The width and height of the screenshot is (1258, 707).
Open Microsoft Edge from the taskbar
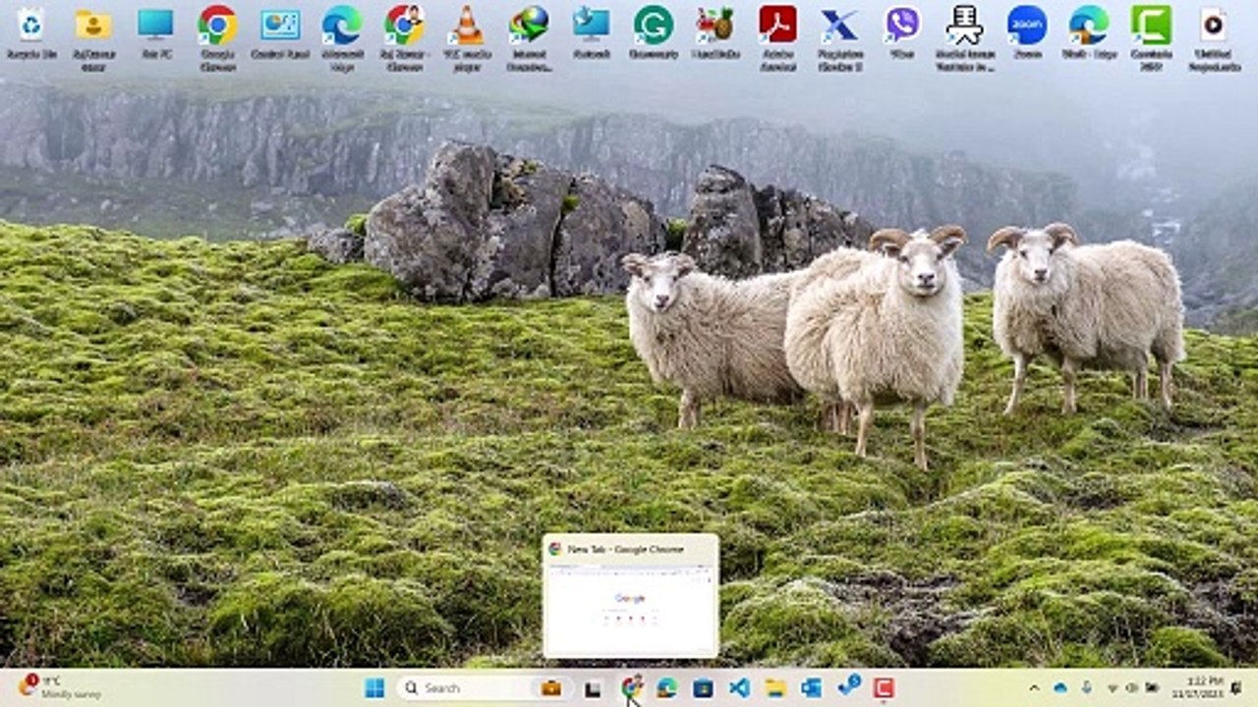(x=667, y=688)
